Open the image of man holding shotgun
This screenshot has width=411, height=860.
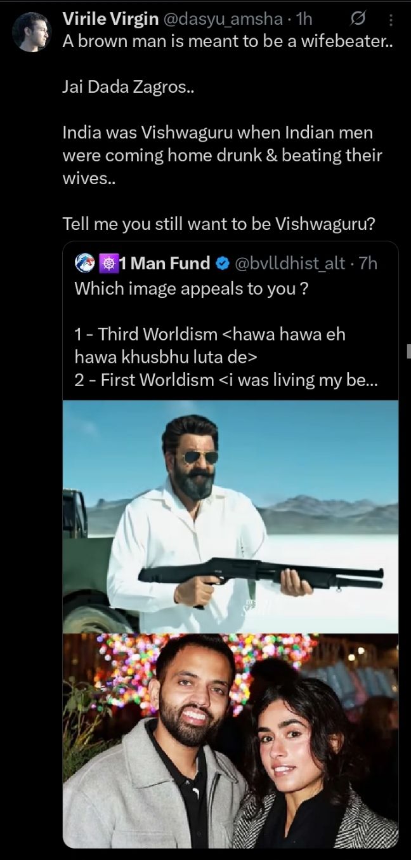tap(230, 516)
